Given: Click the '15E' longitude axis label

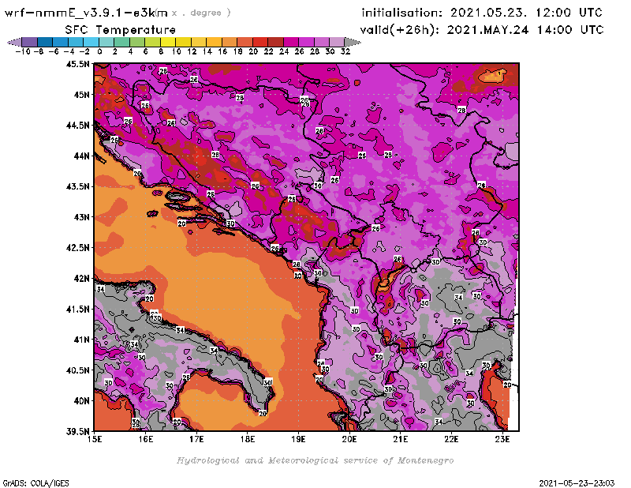Looking at the screenshot, I should tap(95, 439).
